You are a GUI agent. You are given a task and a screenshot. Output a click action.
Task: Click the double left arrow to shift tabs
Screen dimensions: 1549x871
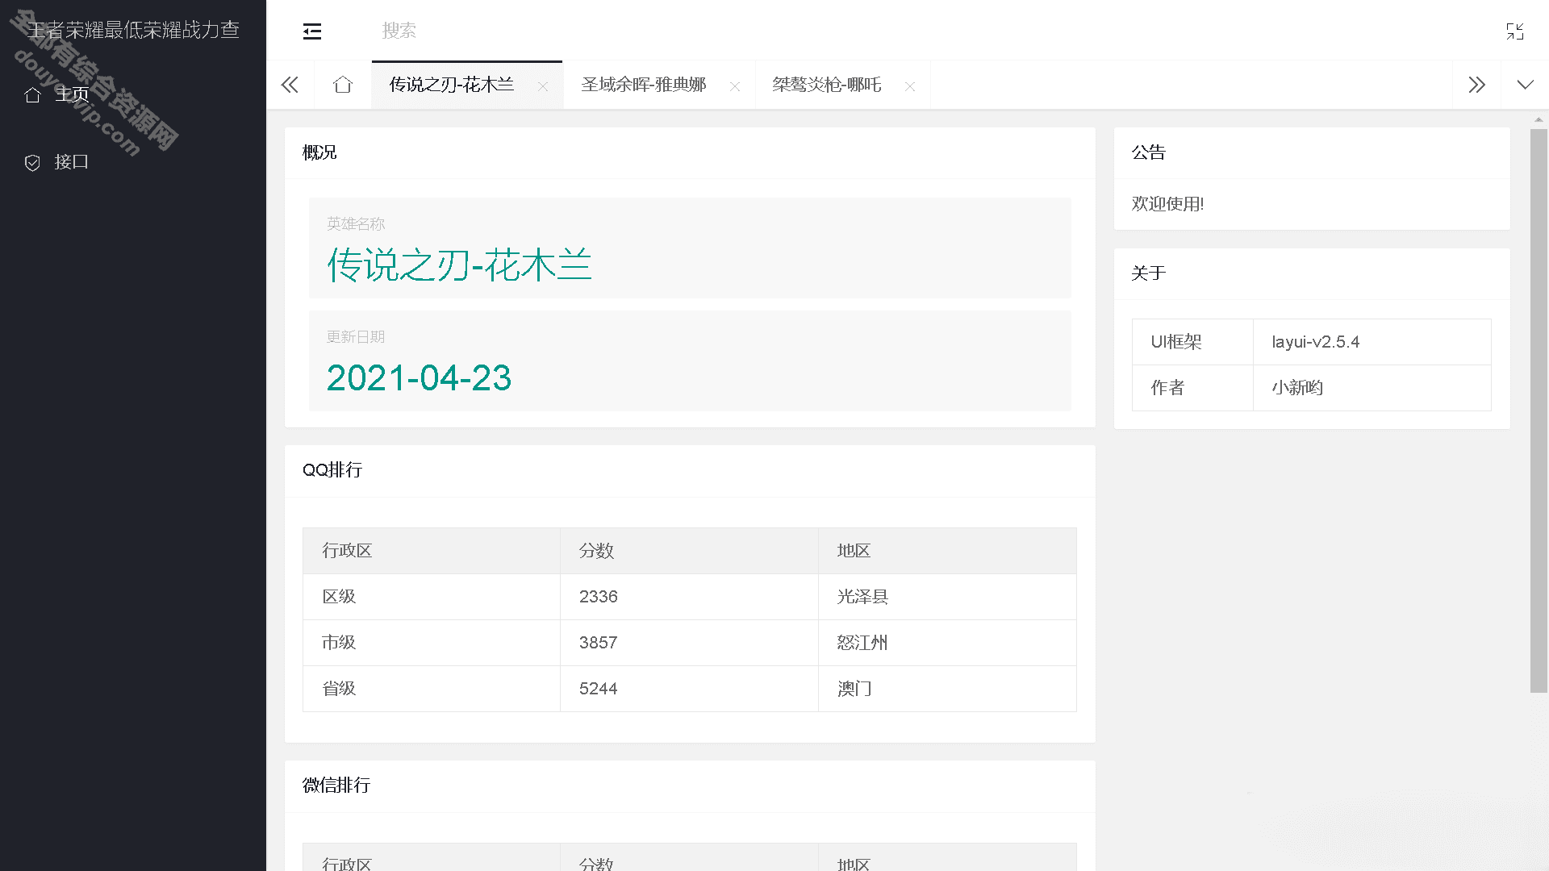(290, 85)
